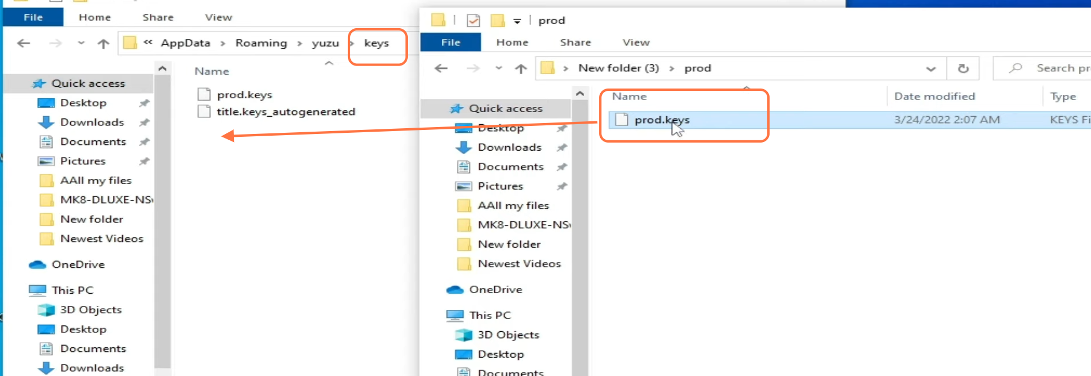
Task: Expand chevron after Roaming breadcrumb
Action: click(x=300, y=44)
